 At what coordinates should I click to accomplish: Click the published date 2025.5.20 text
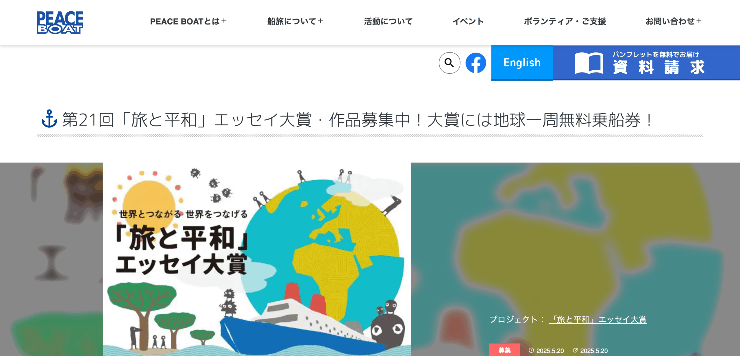(x=550, y=351)
